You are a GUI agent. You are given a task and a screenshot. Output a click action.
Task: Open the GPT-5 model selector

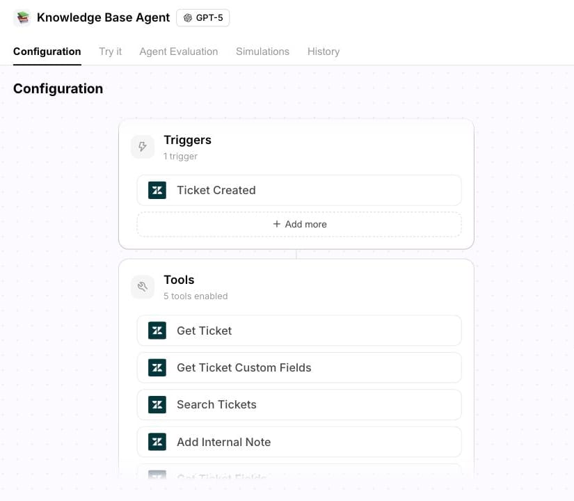pyautogui.click(x=202, y=18)
